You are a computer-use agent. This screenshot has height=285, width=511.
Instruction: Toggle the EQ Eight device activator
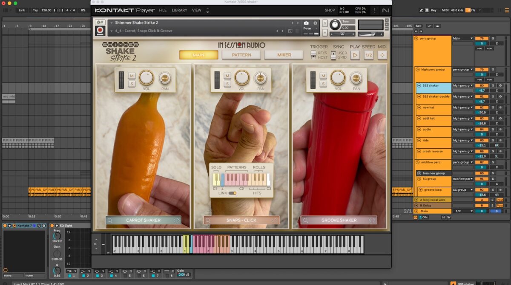point(52,226)
